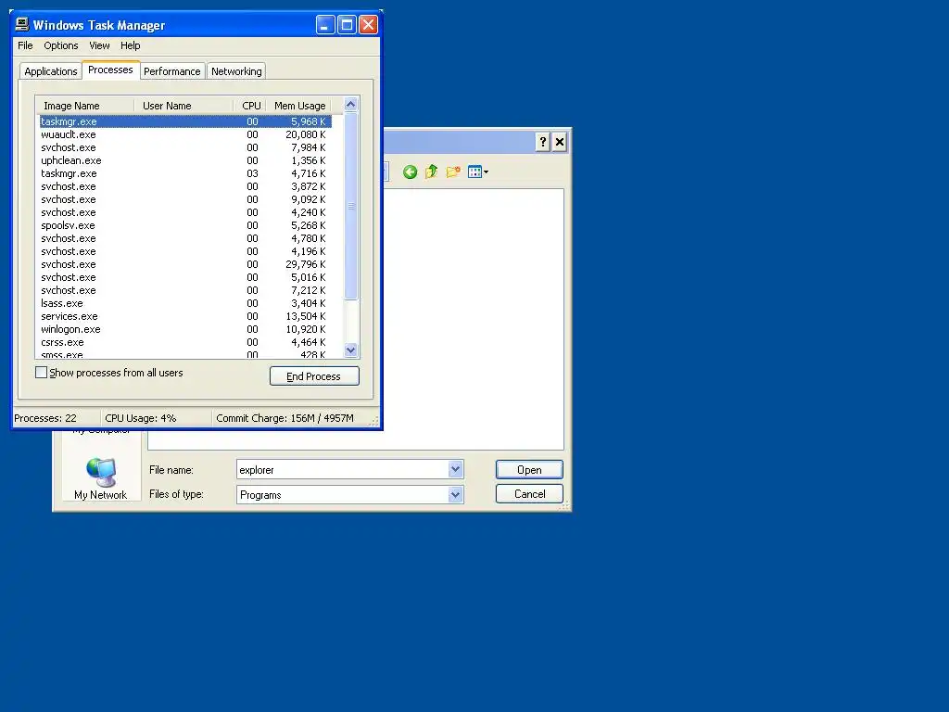Click the process list scrollbar thumb
The width and height of the screenshot is (949, 712).
[x=350, y=206]
